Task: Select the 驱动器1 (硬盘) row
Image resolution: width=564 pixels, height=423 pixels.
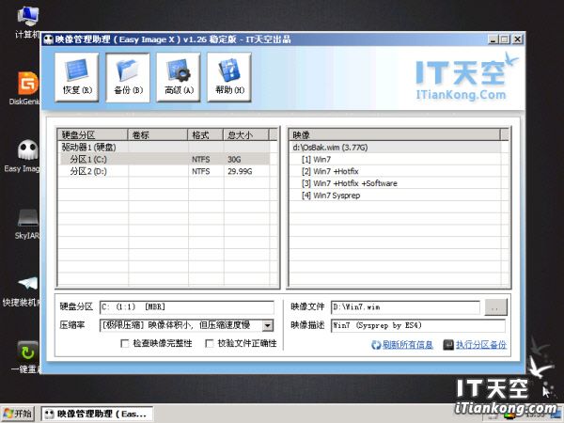Action: click(x=164, y=148)
